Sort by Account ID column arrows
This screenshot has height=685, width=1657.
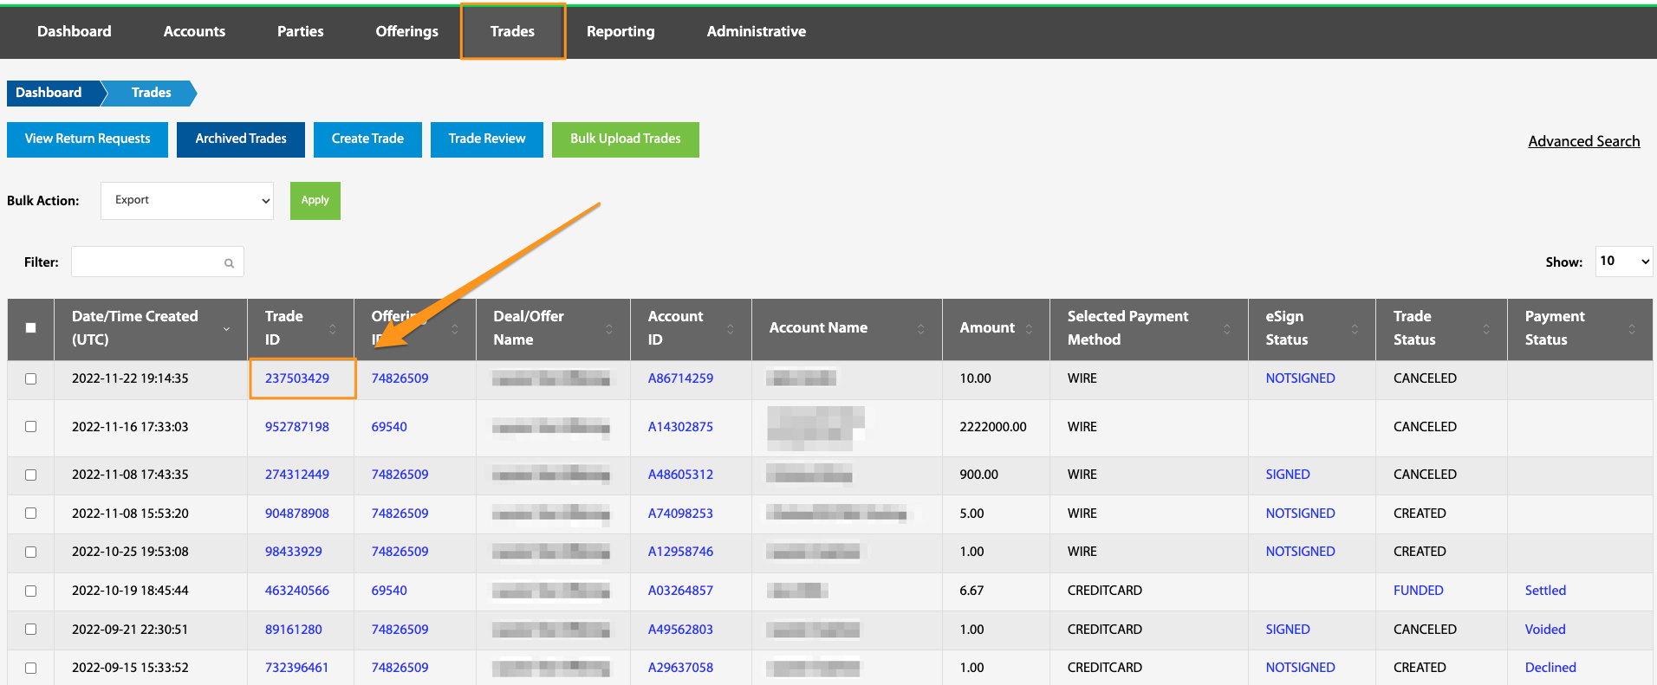731,329
